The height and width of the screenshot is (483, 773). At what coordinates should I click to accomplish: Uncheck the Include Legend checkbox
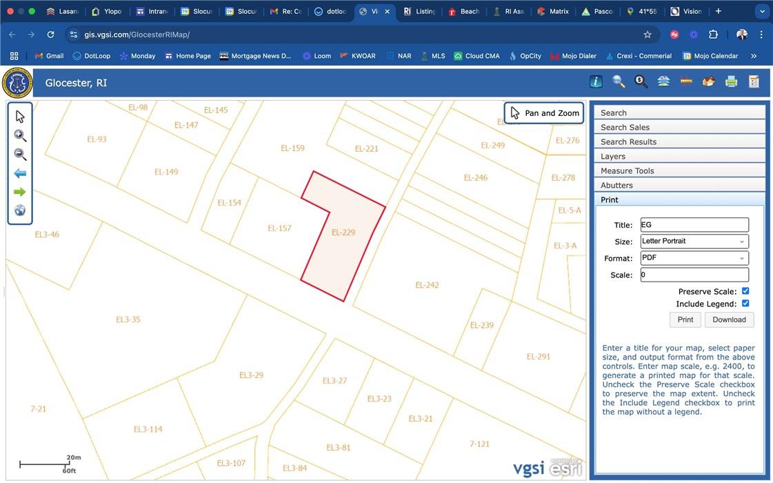[745, 304]
